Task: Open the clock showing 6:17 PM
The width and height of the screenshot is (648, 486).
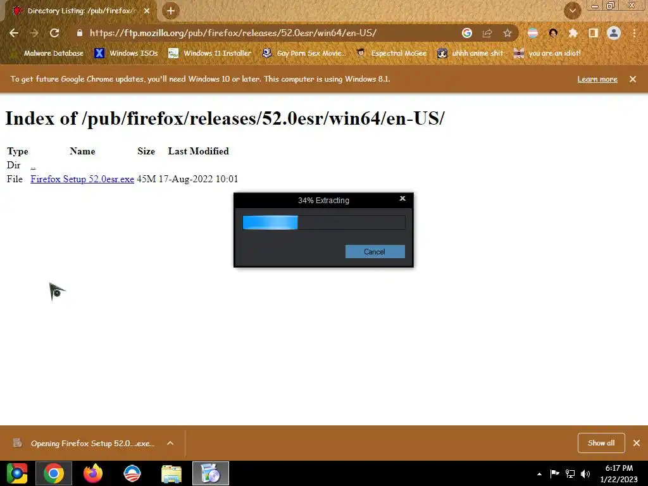Action: click(619, 473)
